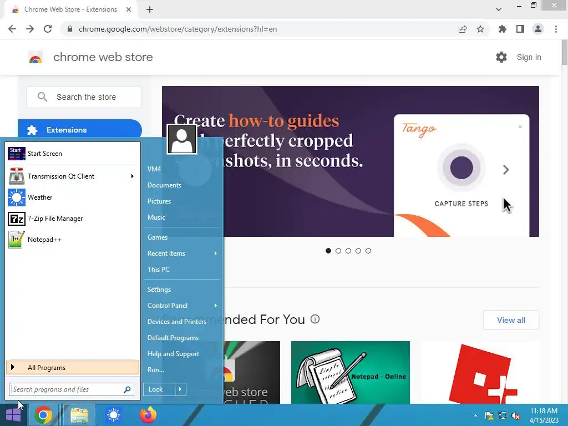Select the fourth carousel dot

[358, 251]
